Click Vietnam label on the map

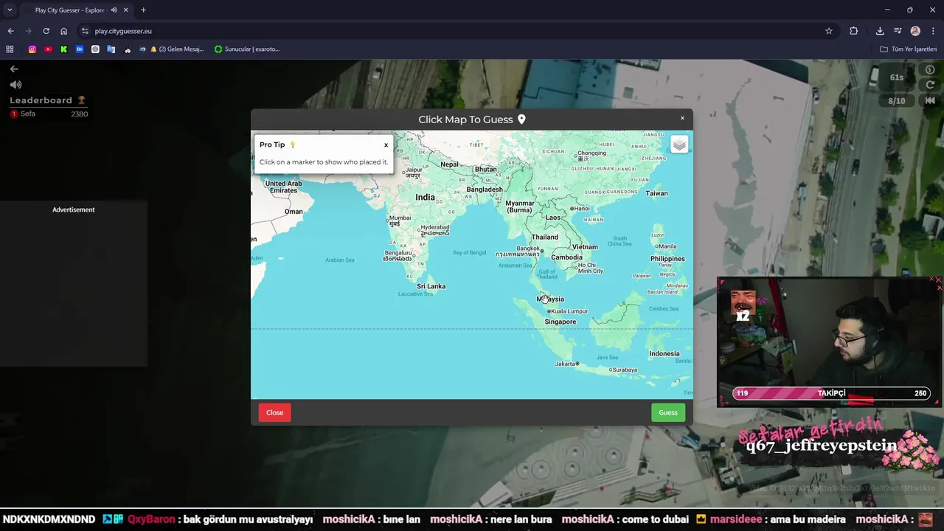click(585, 247)
